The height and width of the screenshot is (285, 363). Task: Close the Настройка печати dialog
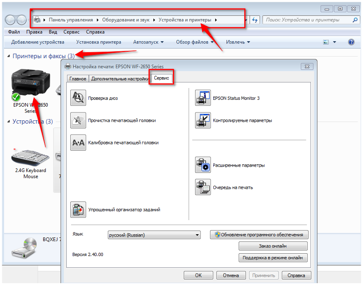pyautogui.click(x=307, y=66)
